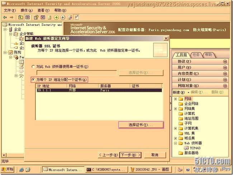Collapse the 企业 tree node
This screenshot has width=233, height=175.
pos(5,29)
